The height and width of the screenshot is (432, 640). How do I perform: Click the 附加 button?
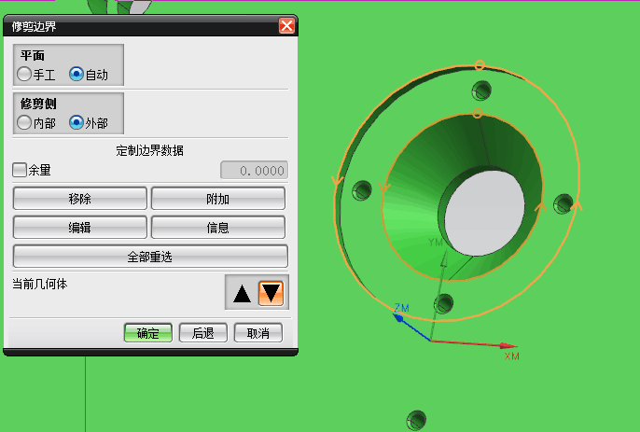(x=218, y=199)
